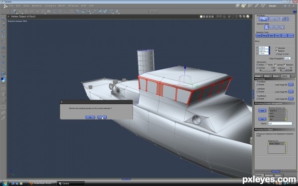Select 'roof' in Shading Domain List
Image resolution: width=298 pixels, height=186 pixels.
click(277, 119)
